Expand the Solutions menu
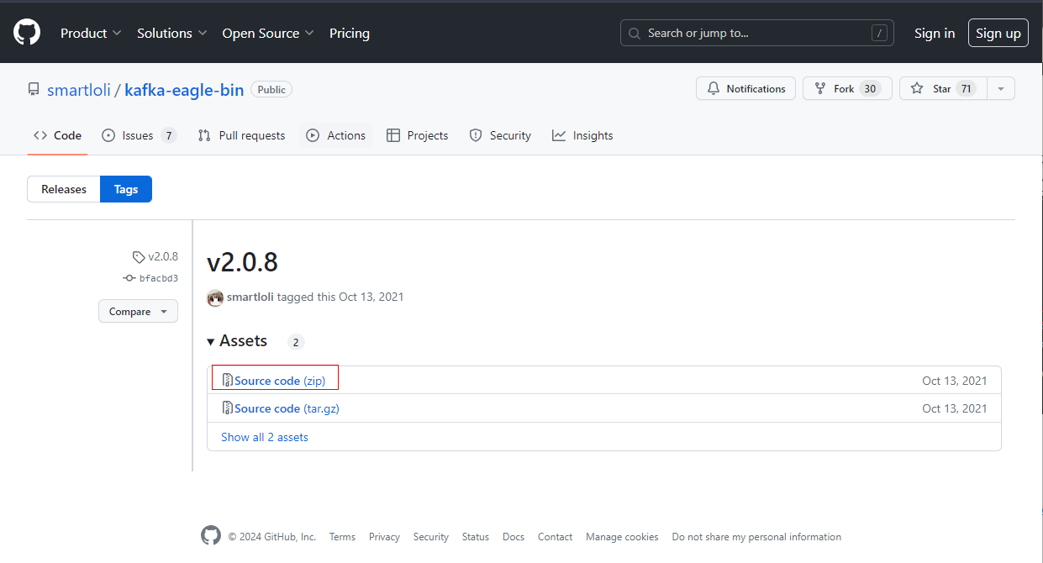Image resolution: width=1043 pixels, height=563 pixels. (171, 34)
